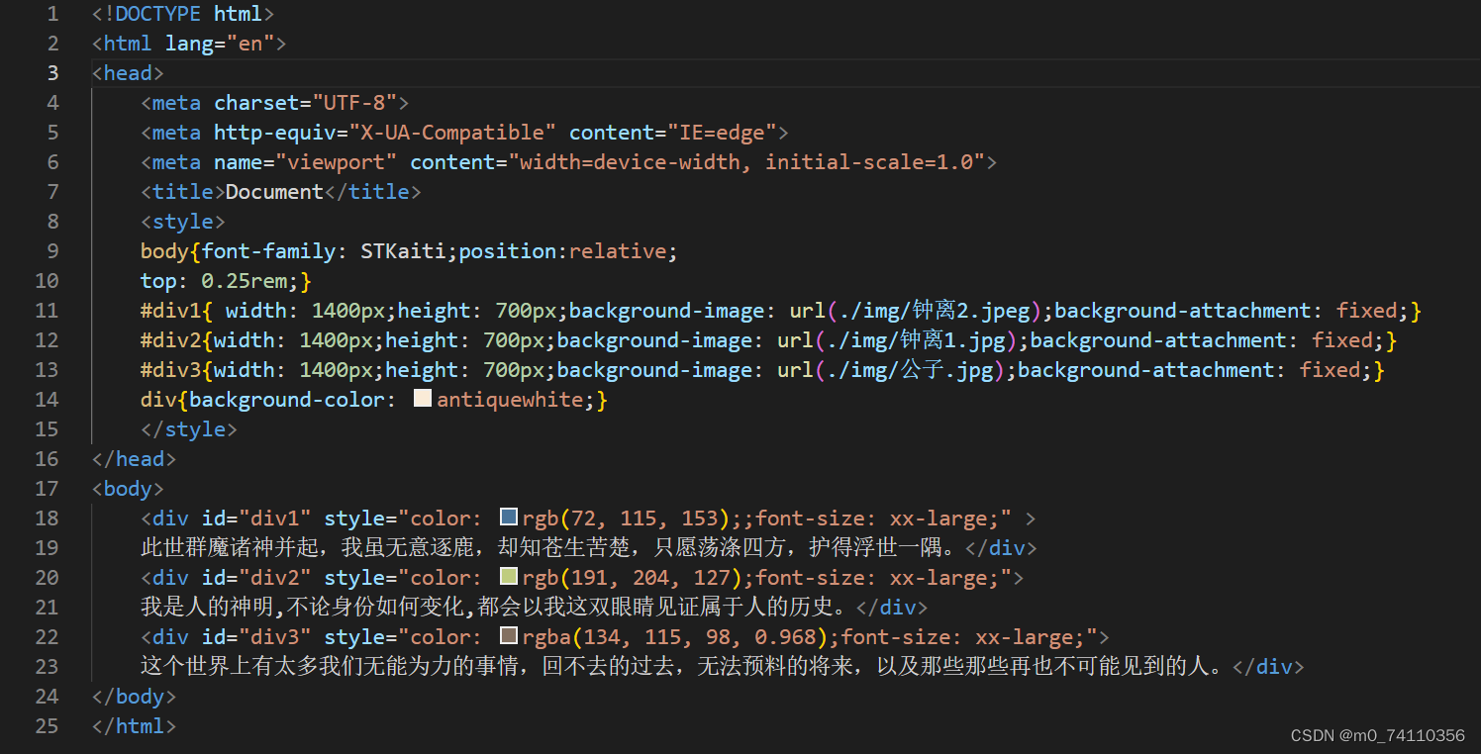Click the closing </body> tag

coord(134,697)
